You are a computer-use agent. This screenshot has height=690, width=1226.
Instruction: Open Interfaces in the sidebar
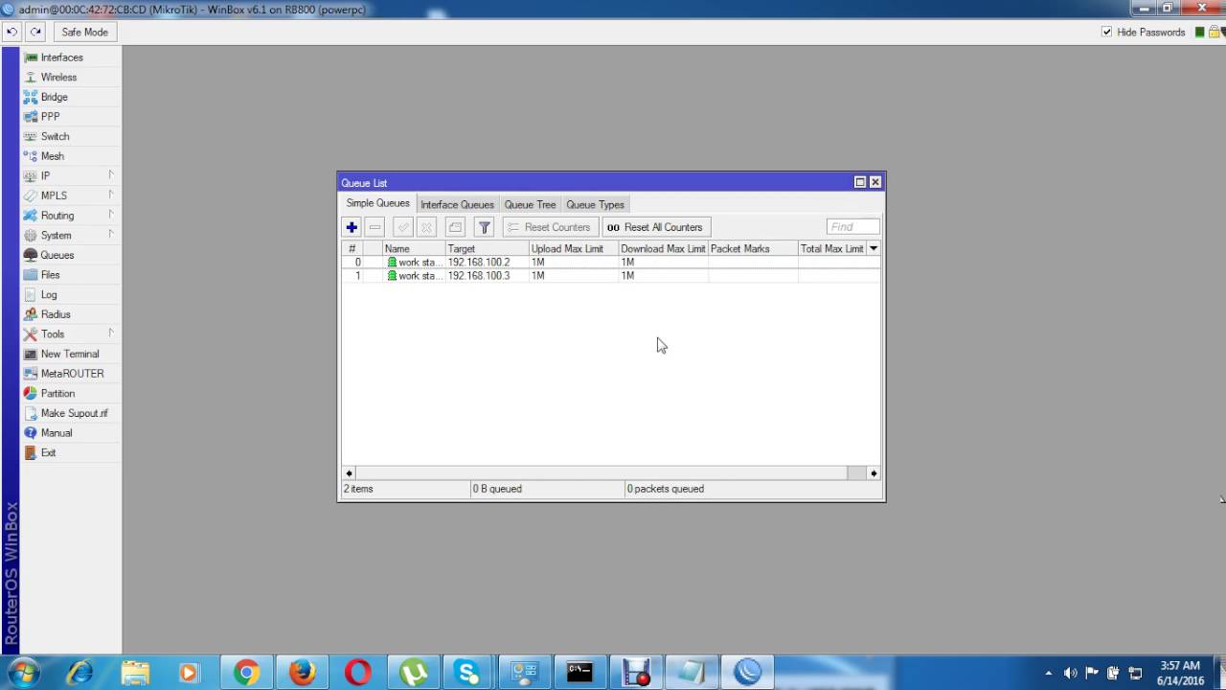tap(61, 57)
